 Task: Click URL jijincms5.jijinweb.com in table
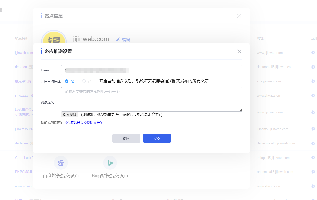coord(272,129)
